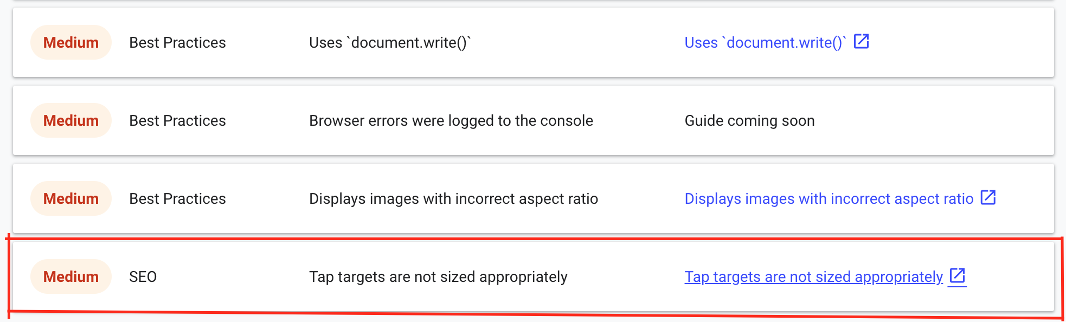Image resolution: width=1066 pixels, height=322 pixels.
Task: Select the SEO category label
Action: point(143,276)
